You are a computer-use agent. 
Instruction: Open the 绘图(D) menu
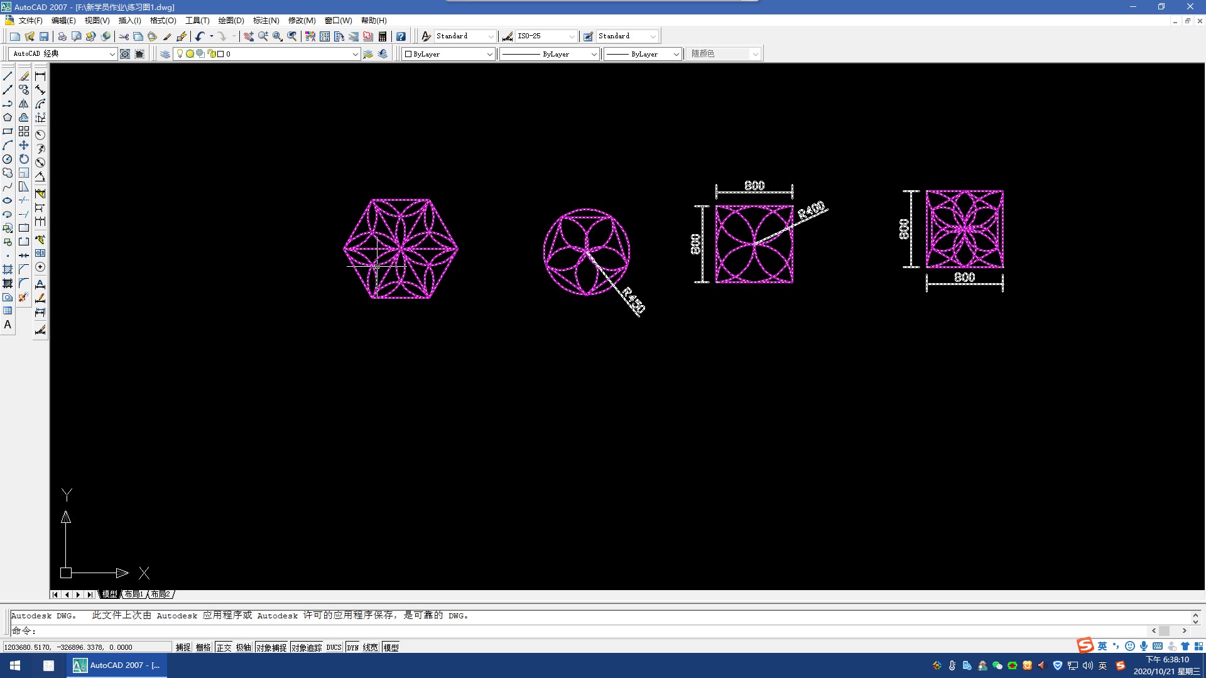click(x=231, y=21)
